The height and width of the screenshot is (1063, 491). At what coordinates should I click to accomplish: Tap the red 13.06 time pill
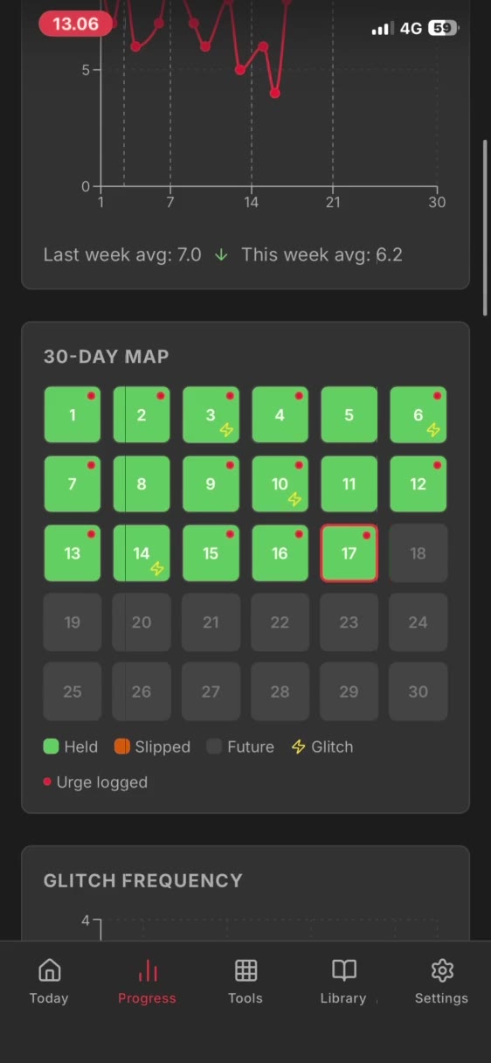[x=76, y=24]
